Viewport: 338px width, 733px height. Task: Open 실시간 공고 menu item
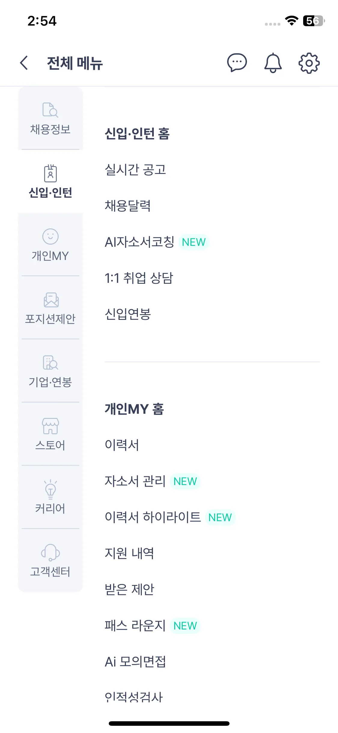[135, 170]
